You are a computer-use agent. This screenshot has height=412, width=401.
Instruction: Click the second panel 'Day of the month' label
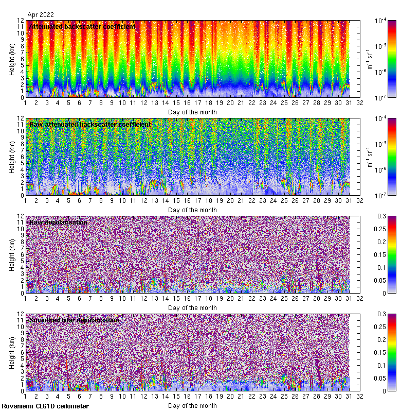coord(192,210)
